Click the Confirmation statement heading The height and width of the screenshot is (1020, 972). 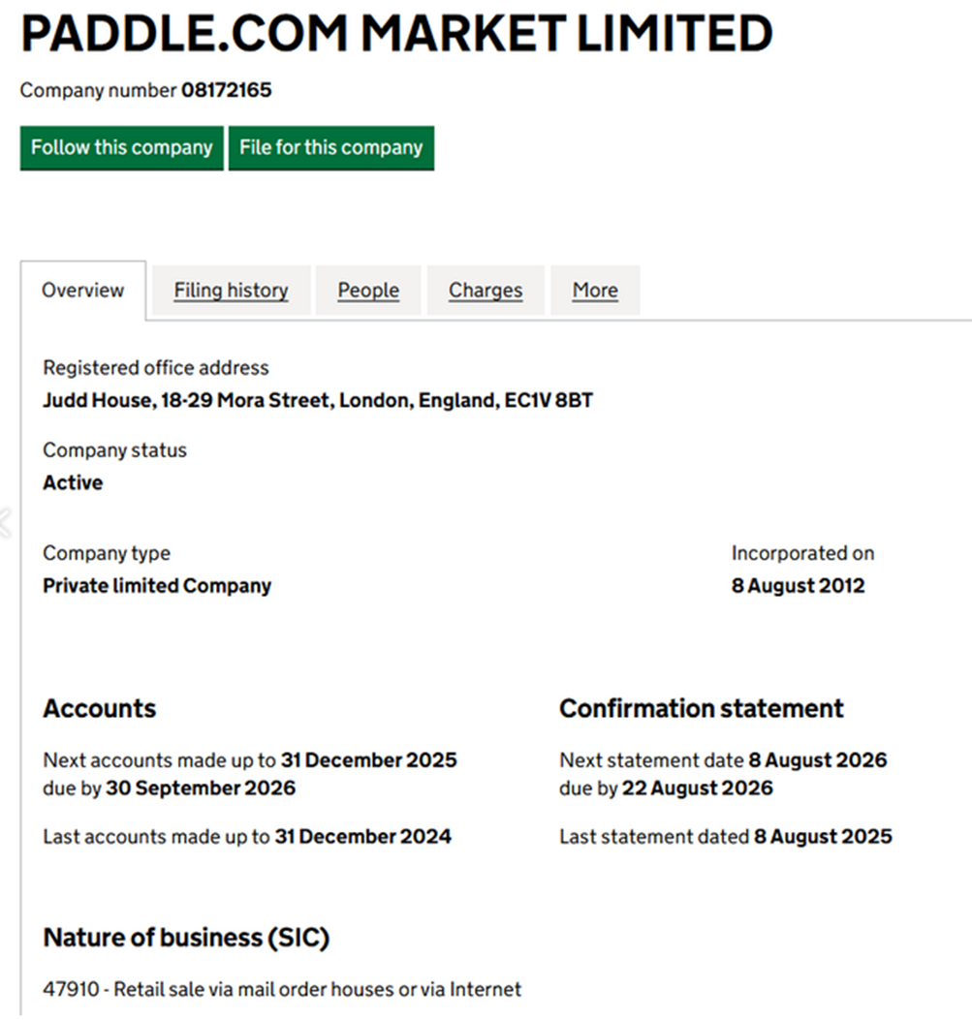(701, 709)
